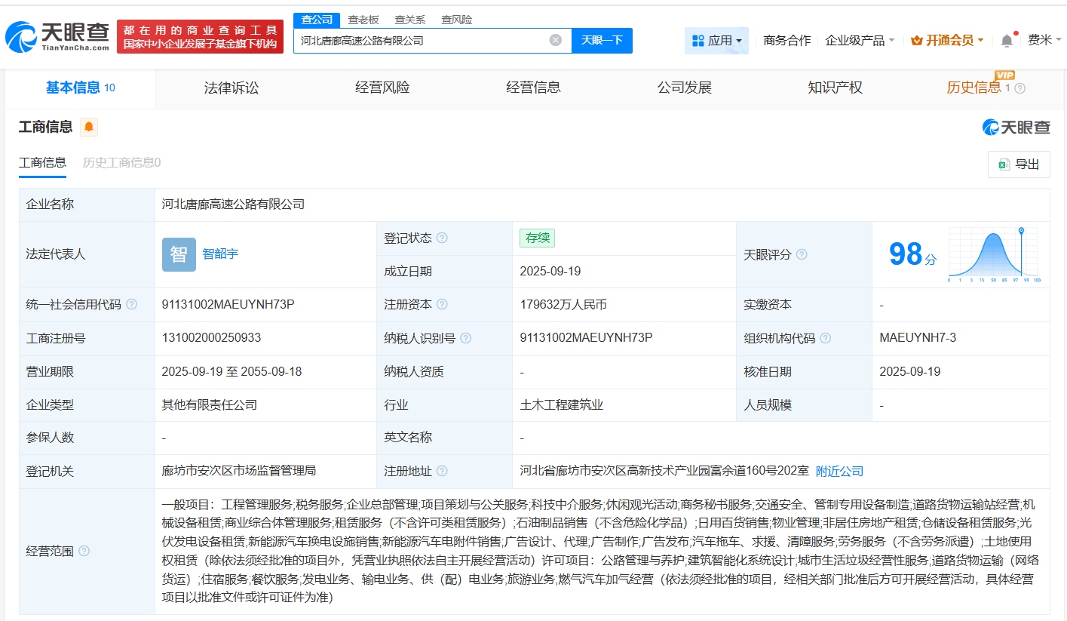Click the alert bell beside 工商信息 heading
The height and width of the screenshot is (621, 1067).
[x=88, y=128]
